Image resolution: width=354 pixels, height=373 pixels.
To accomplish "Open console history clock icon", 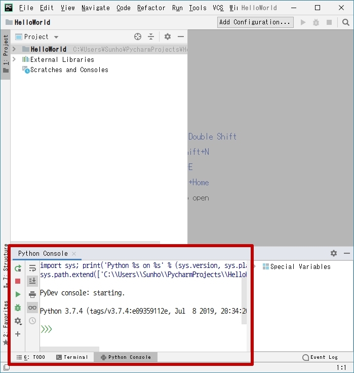I will tap(32, 321).
